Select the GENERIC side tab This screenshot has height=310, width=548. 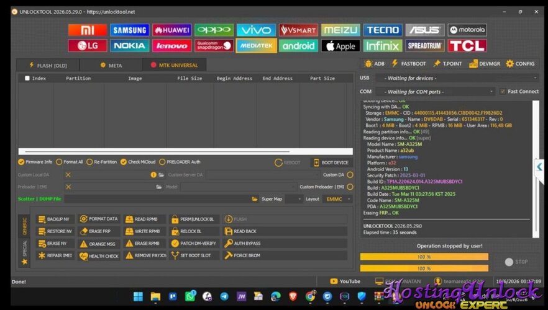[24, 226]
